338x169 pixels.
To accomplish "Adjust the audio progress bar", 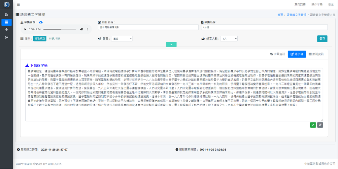I will [59, 29].
